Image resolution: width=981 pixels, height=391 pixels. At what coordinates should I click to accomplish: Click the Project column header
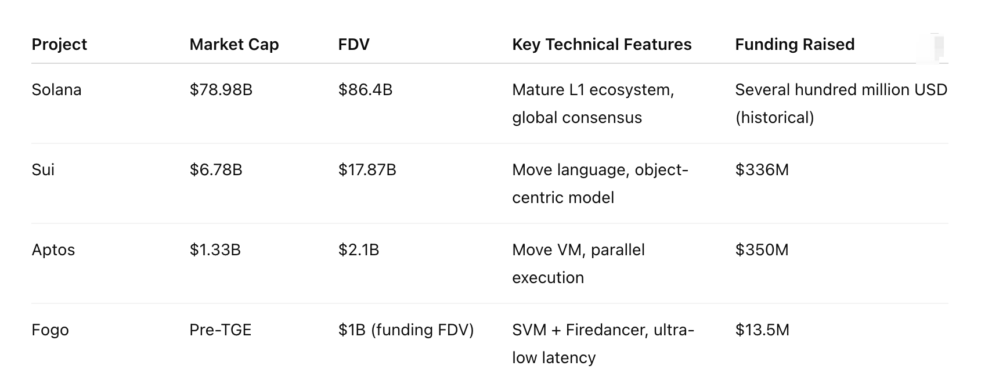[x=59, y=45]
